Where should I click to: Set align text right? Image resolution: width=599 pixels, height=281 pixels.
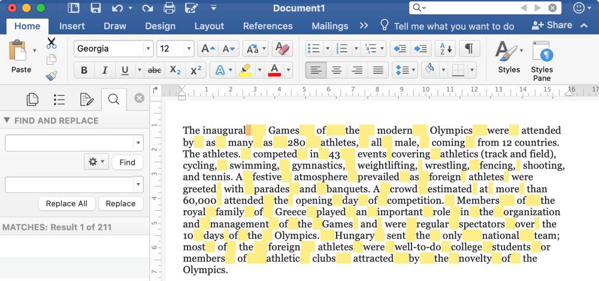(357, 70)
